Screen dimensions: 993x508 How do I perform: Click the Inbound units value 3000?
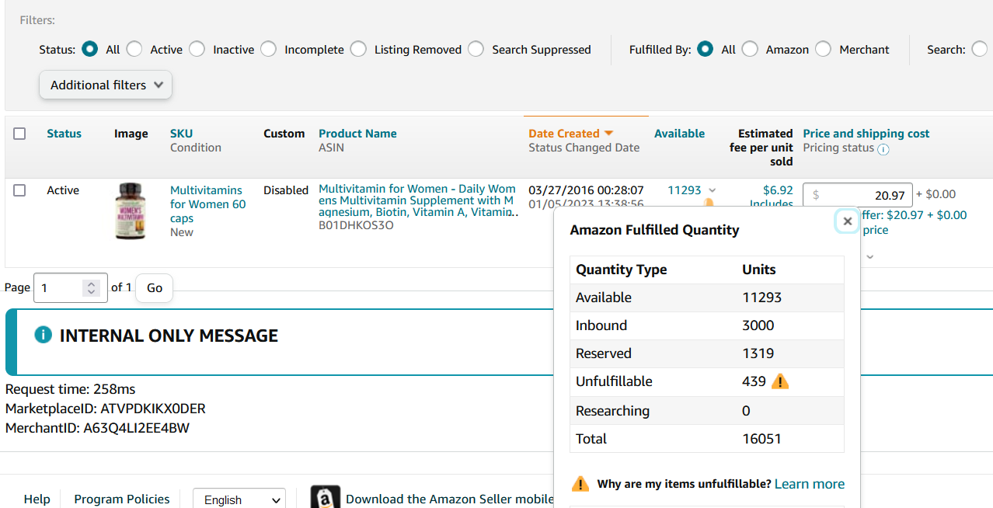[758, 325]
